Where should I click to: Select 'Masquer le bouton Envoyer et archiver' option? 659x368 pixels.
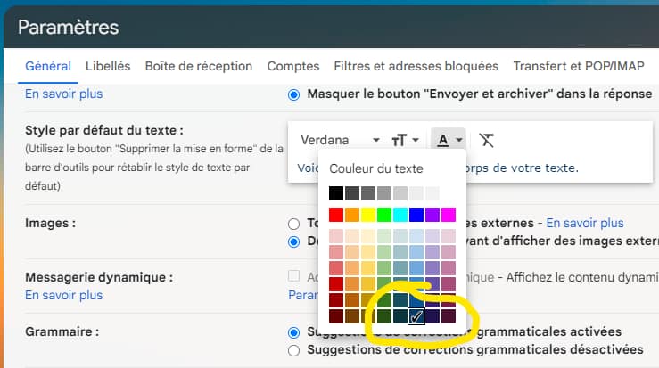[x=294, y=94]
